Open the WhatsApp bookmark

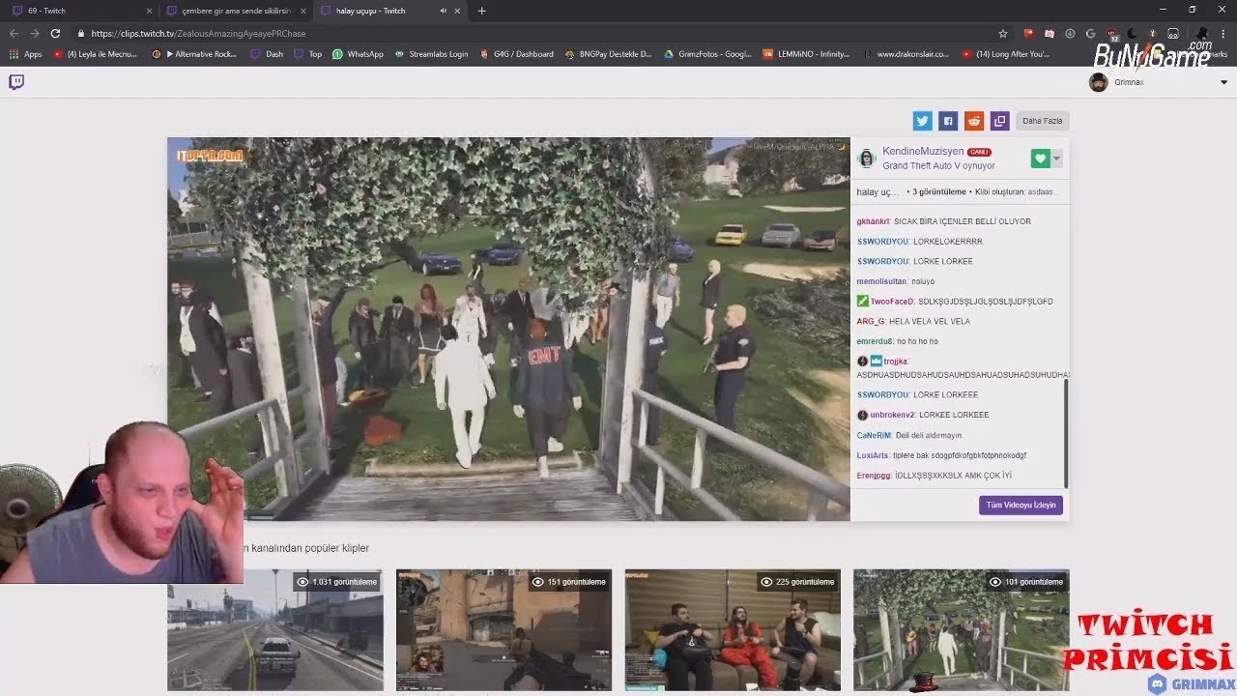358,54
